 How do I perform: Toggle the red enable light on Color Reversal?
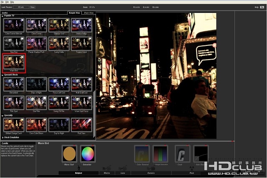[x=147, y=145]
